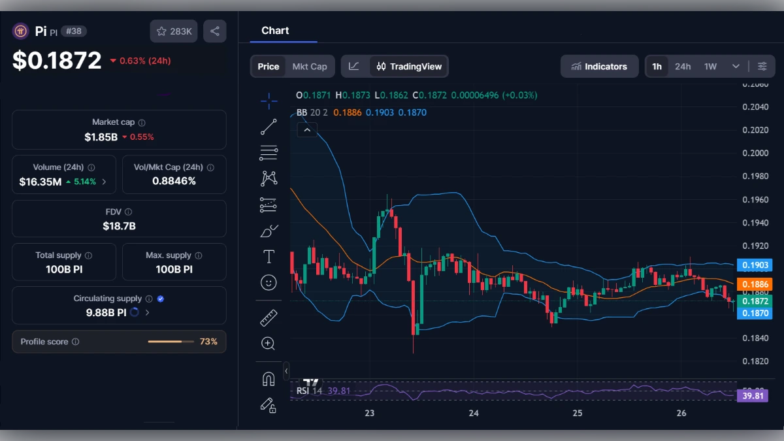784x441 pixels.
Task: Open the parallel lines drawing tool
Action: 269,152
